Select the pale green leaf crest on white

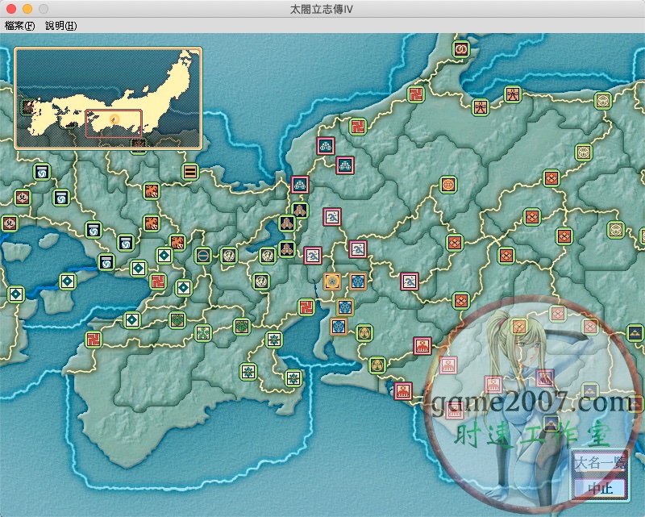203,332
